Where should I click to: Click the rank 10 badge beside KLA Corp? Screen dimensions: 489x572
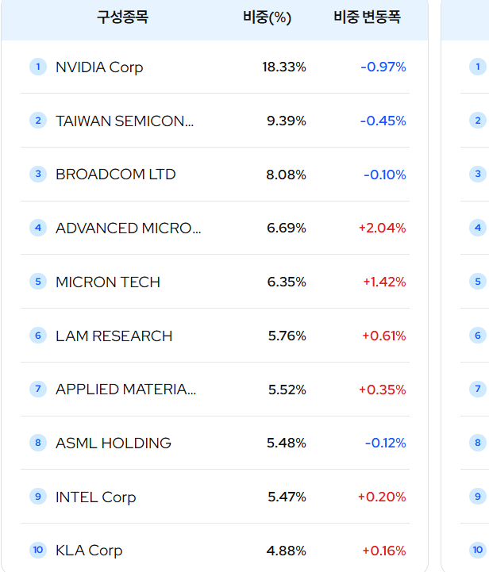coord(37,550)
